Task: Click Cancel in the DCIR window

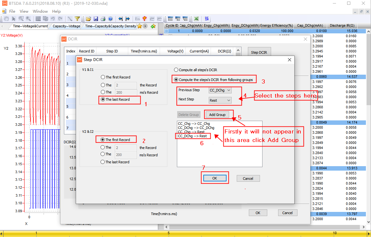Action: pyautogui.click(x=287, y=213)
